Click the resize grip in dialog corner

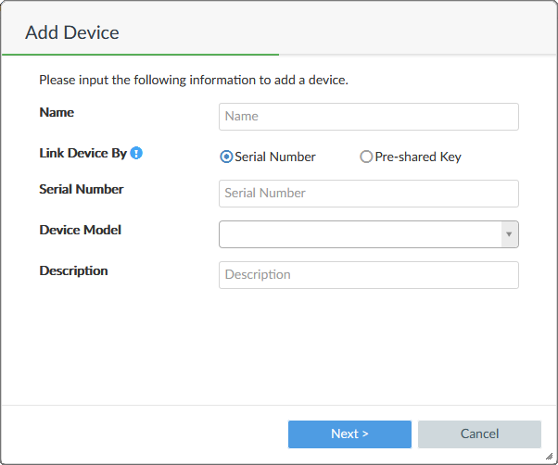pos(551,458)
